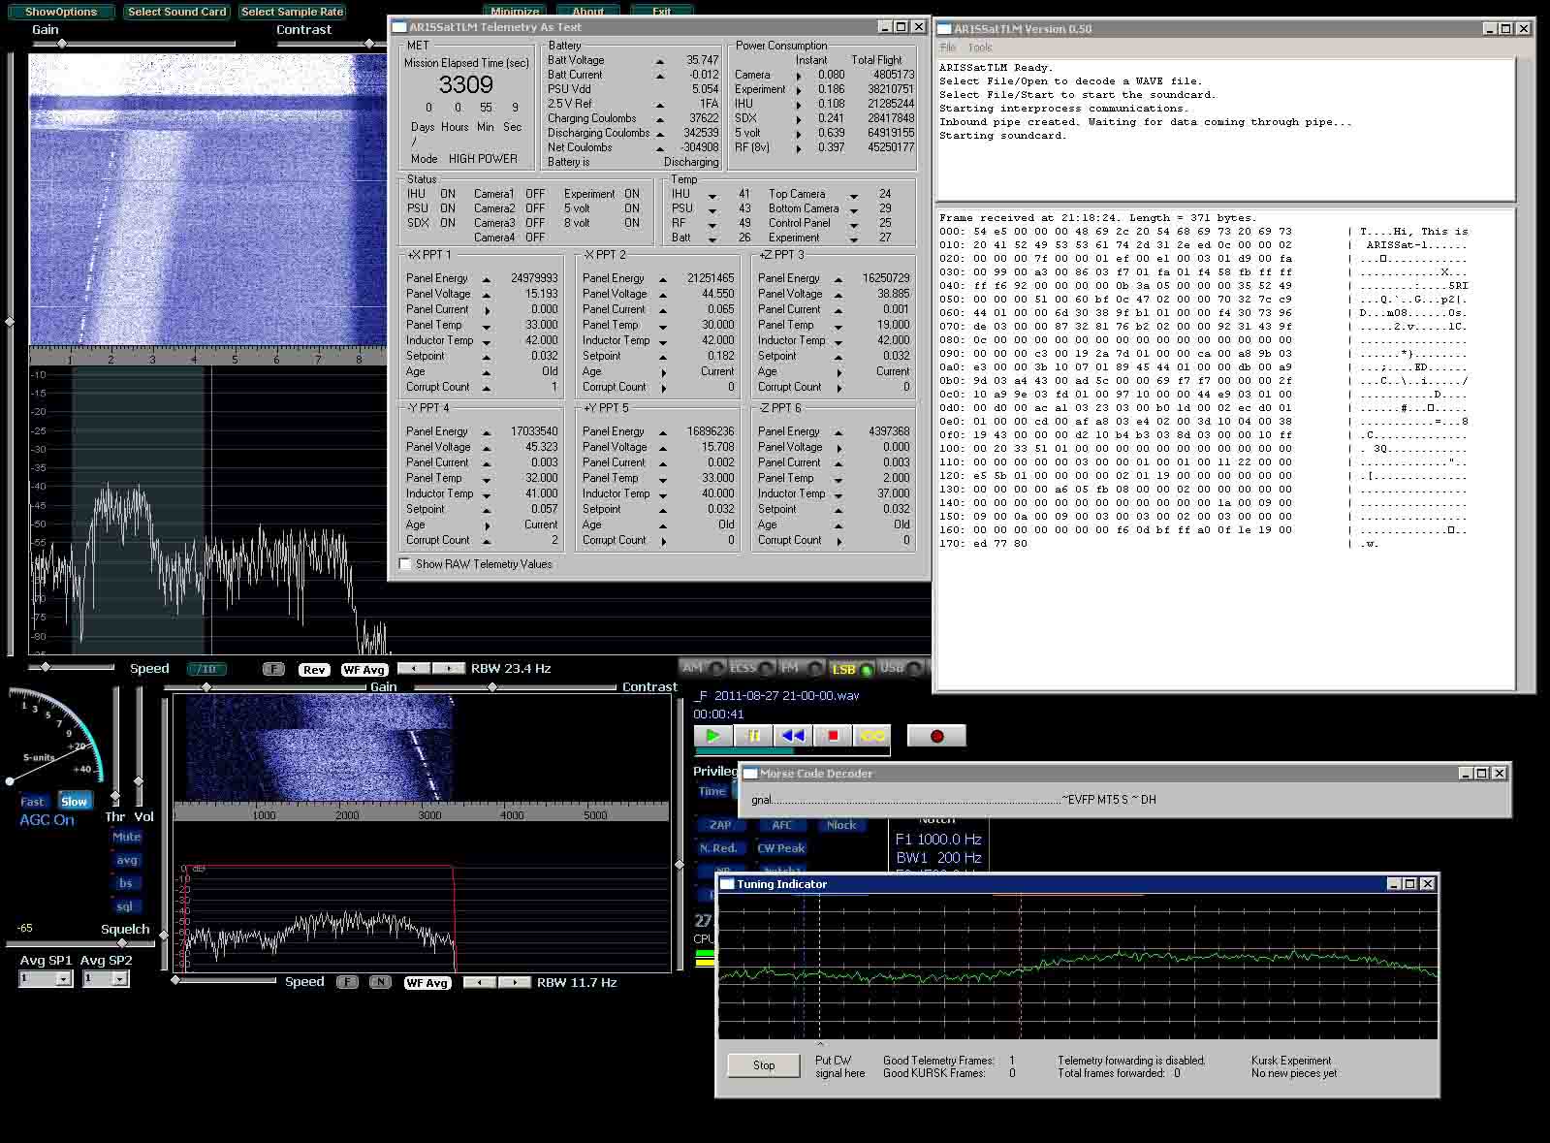This screenshot has width=1550, height=1143.
Task: Decrease RBW with left arrow near 11.7 Hz
Action: (479, 983)
